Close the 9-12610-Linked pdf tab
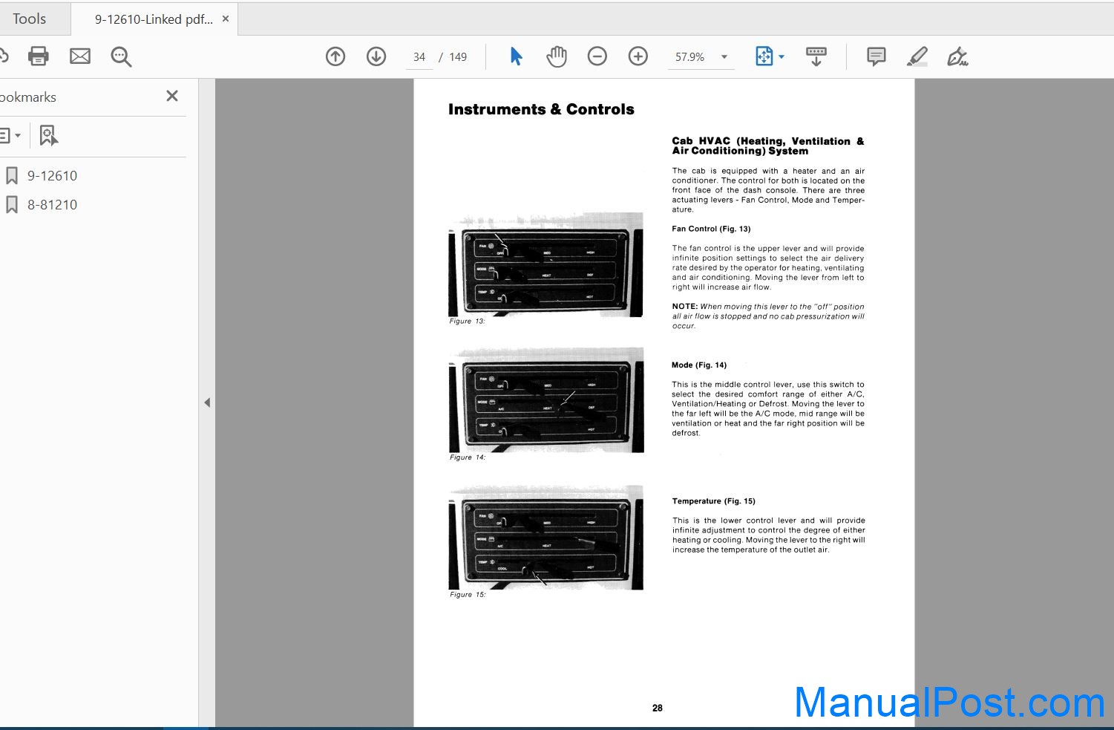 point(226,19)
